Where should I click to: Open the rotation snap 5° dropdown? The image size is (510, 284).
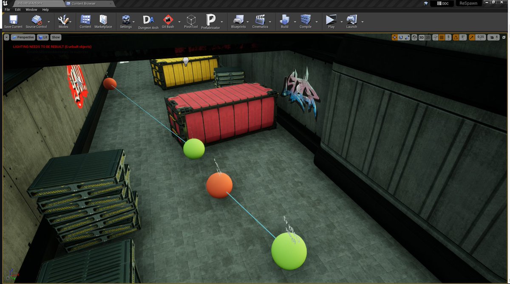(463, 37)
